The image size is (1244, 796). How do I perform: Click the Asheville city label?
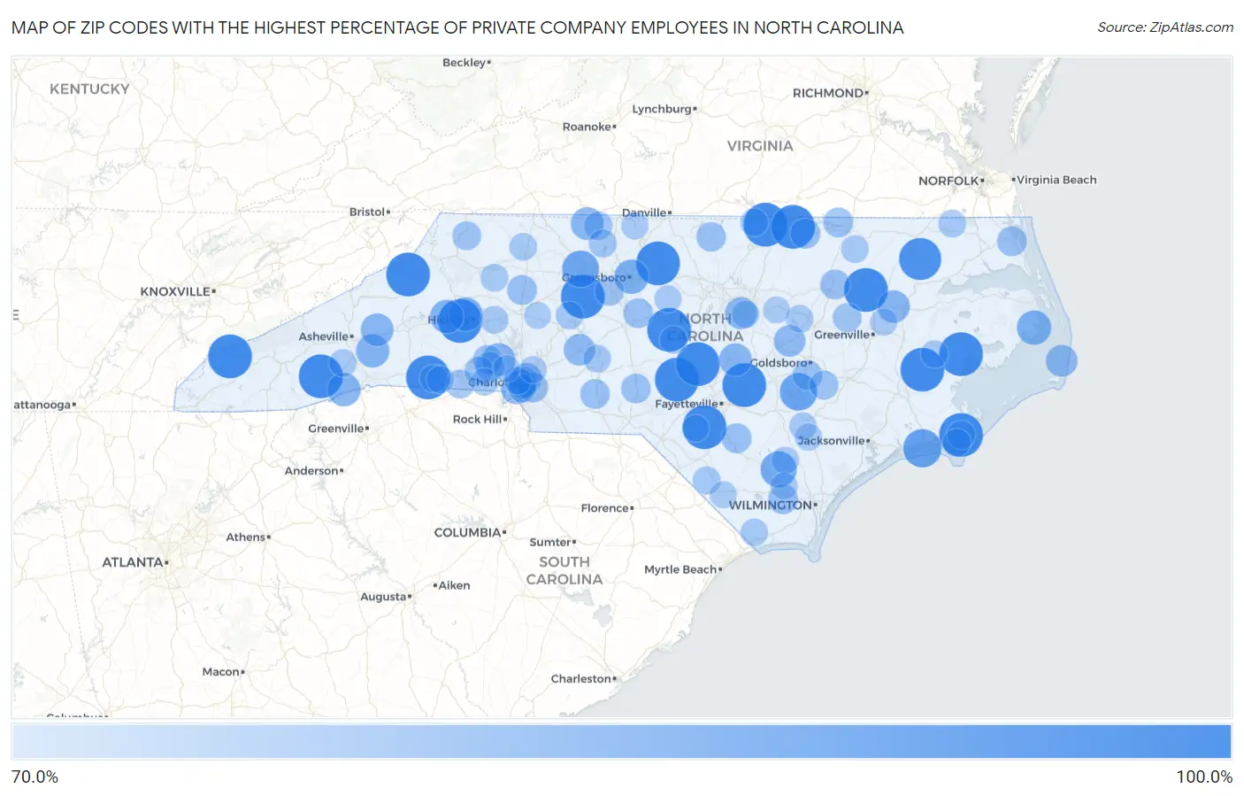(326, 336)
